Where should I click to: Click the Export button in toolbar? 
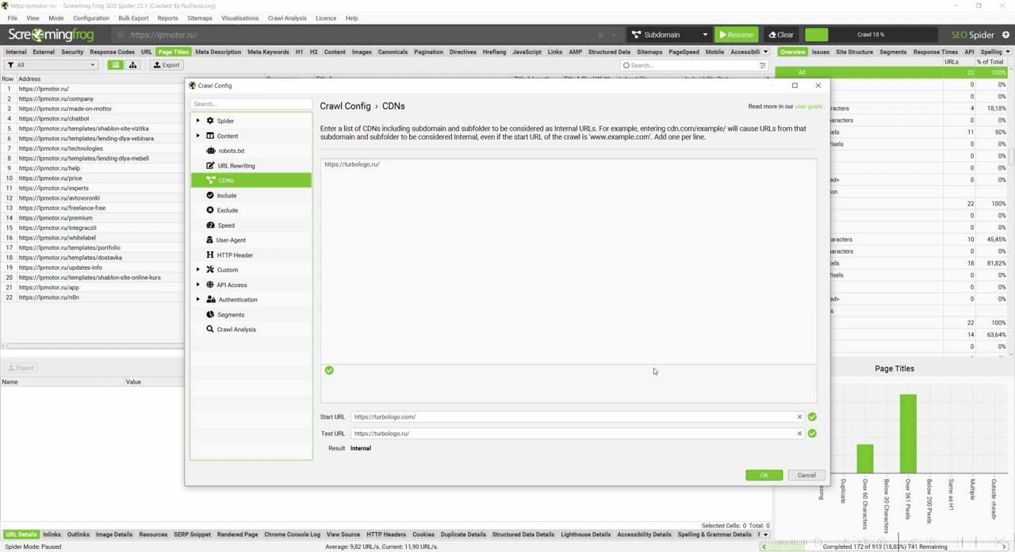[167, 65]
